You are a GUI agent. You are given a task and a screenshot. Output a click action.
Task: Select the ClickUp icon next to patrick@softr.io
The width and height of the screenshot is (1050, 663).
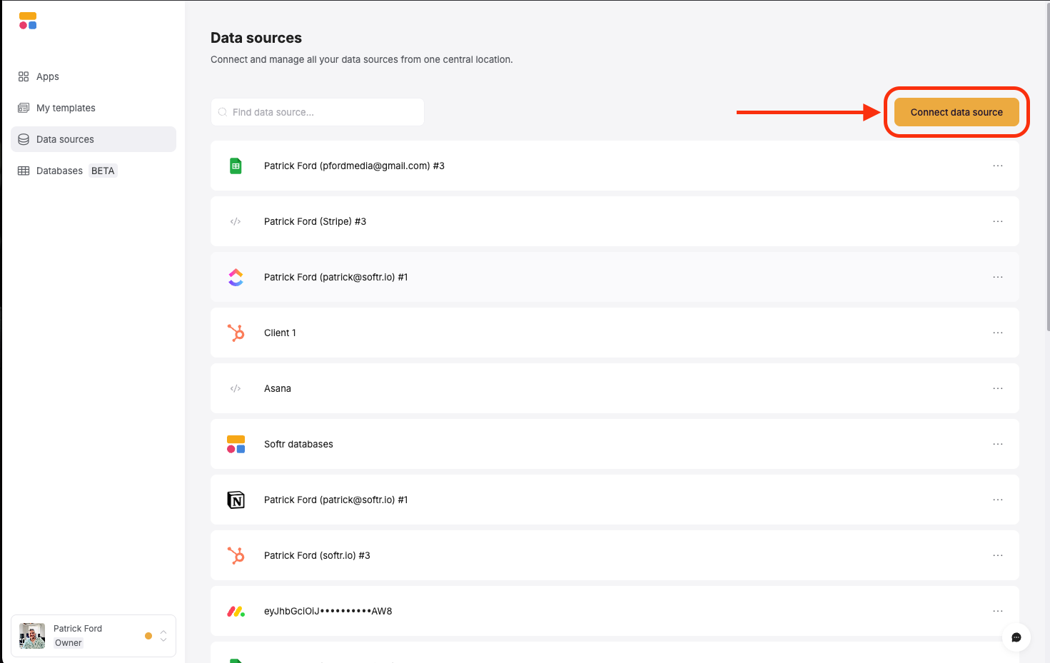(x=236, y=277)
